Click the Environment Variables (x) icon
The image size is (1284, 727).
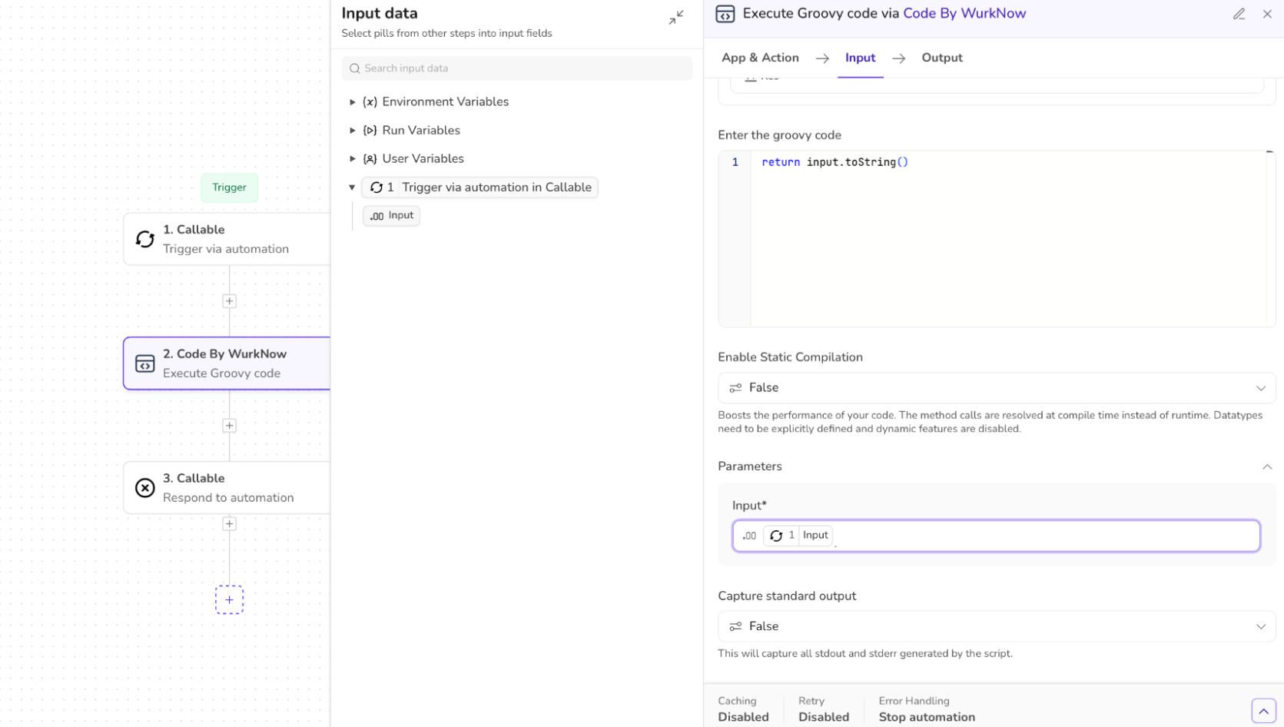370,102
